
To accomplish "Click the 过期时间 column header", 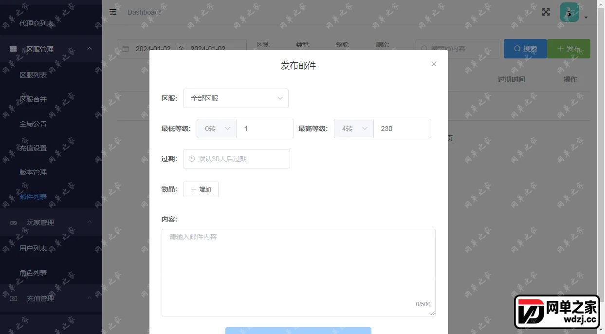I will 511,79.
